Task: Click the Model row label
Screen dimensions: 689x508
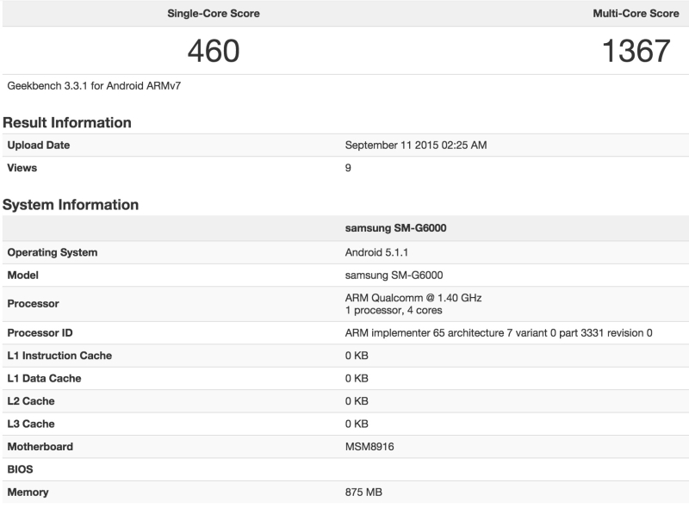Action: 23,276
